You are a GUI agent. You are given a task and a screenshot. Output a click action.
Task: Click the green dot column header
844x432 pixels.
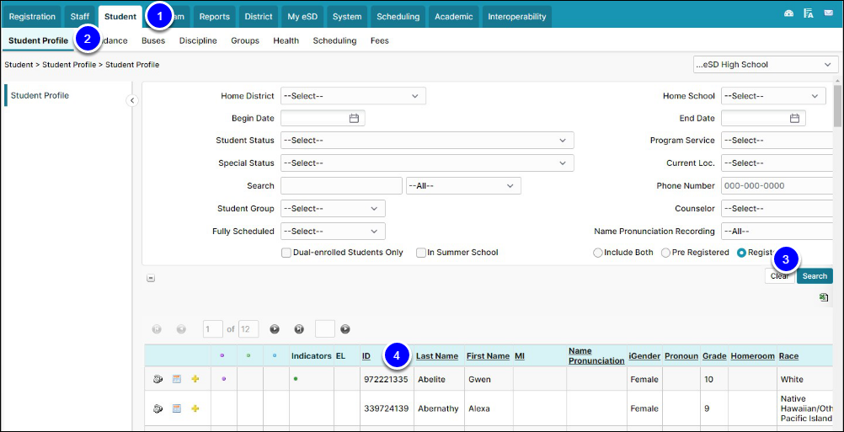click(x=248, y=355)
